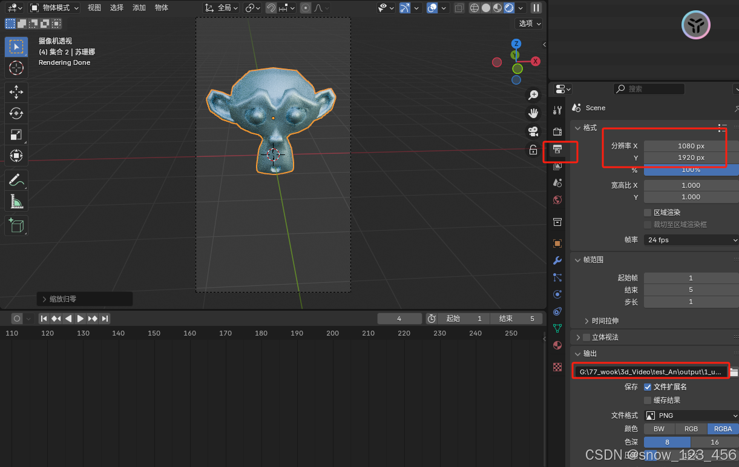Switch to solid viewport shading
This screenshot has width=739, height=467.
pyautogui.click(x=485, y=8)
